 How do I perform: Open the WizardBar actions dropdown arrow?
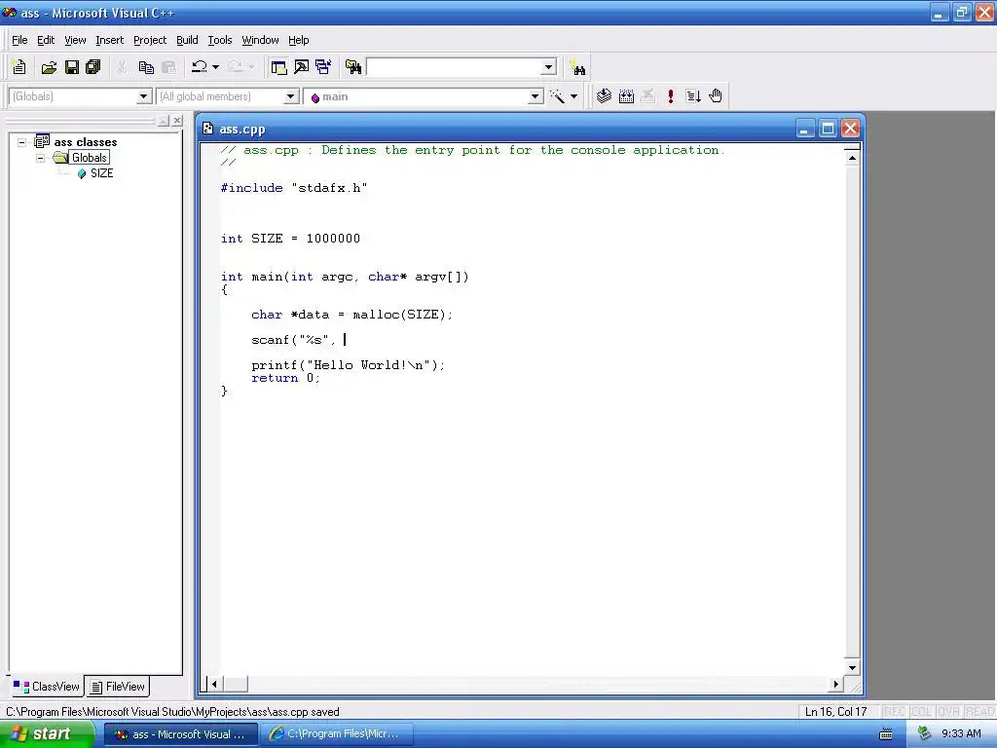tap(573, 96)
